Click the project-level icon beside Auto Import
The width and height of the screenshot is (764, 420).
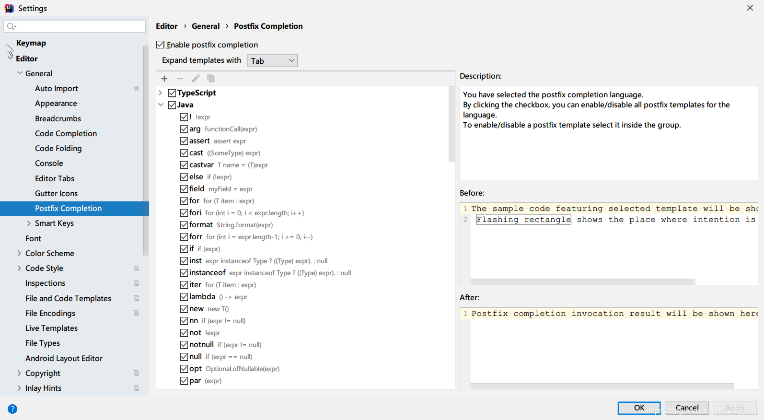137,89
